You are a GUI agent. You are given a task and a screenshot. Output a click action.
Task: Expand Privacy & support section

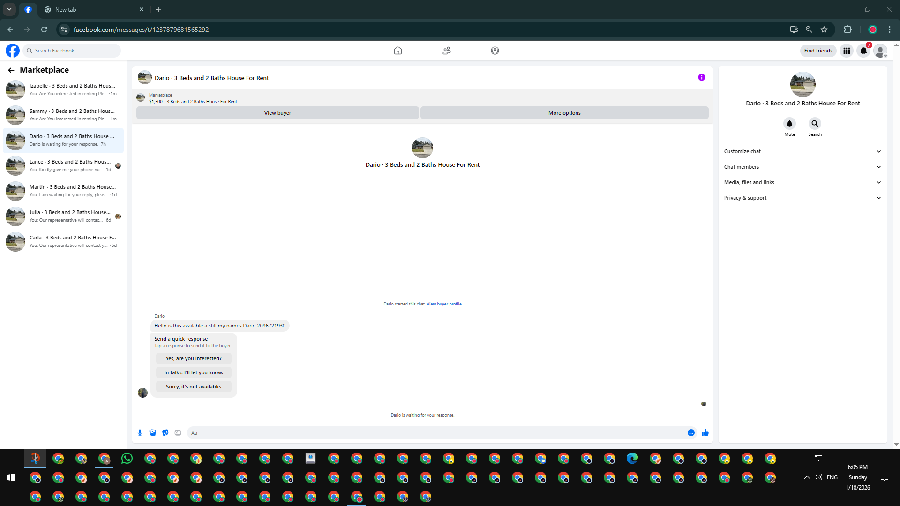[802, 198]
